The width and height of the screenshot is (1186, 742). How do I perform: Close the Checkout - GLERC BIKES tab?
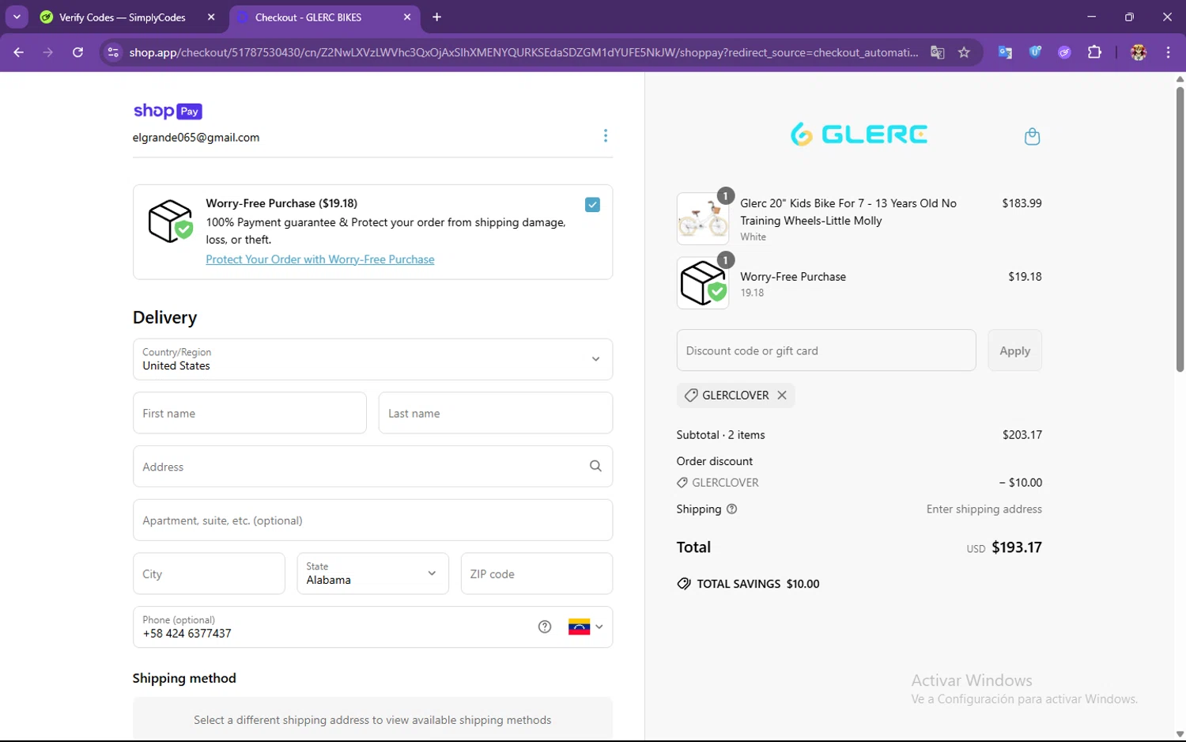coord(407,17)
